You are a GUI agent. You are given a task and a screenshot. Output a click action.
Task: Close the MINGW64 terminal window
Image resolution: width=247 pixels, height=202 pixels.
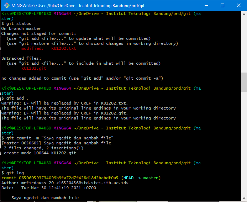pyautogui.click(x=239, y=5)
